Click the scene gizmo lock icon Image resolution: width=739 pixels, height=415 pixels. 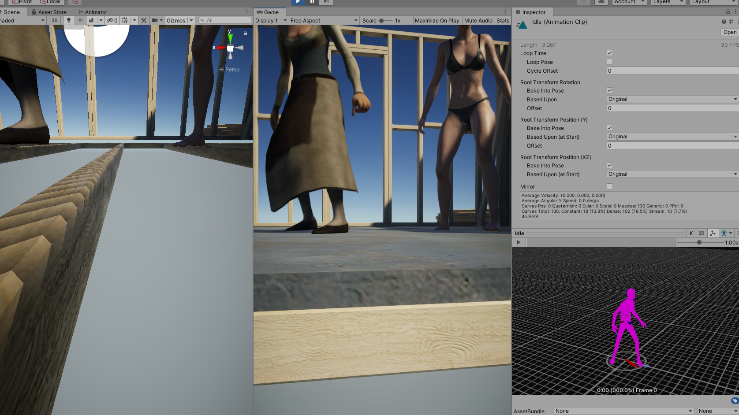[x=245, y=33]
